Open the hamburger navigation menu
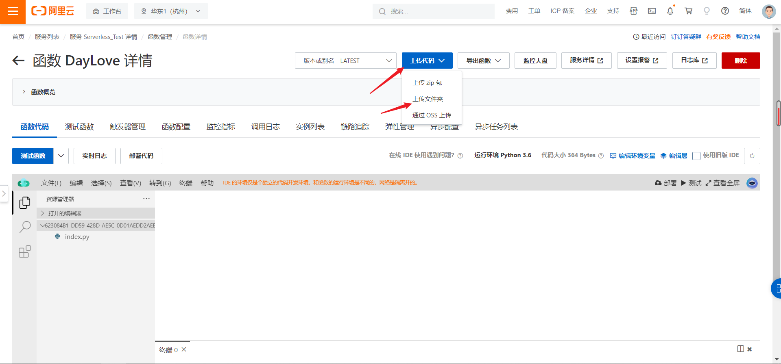 coord(13,11)
